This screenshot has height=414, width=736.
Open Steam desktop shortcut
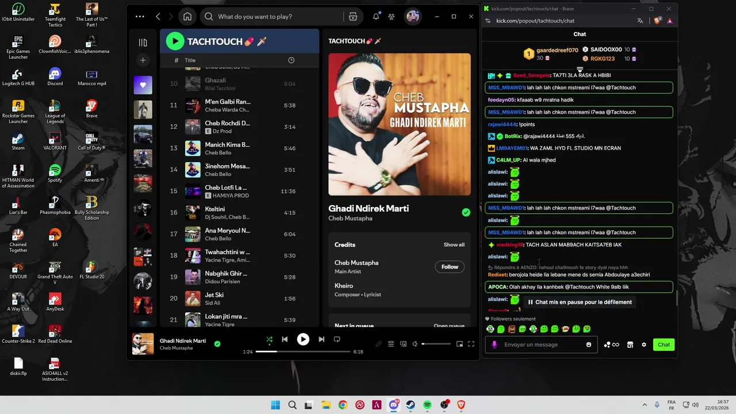pos(18,141)
